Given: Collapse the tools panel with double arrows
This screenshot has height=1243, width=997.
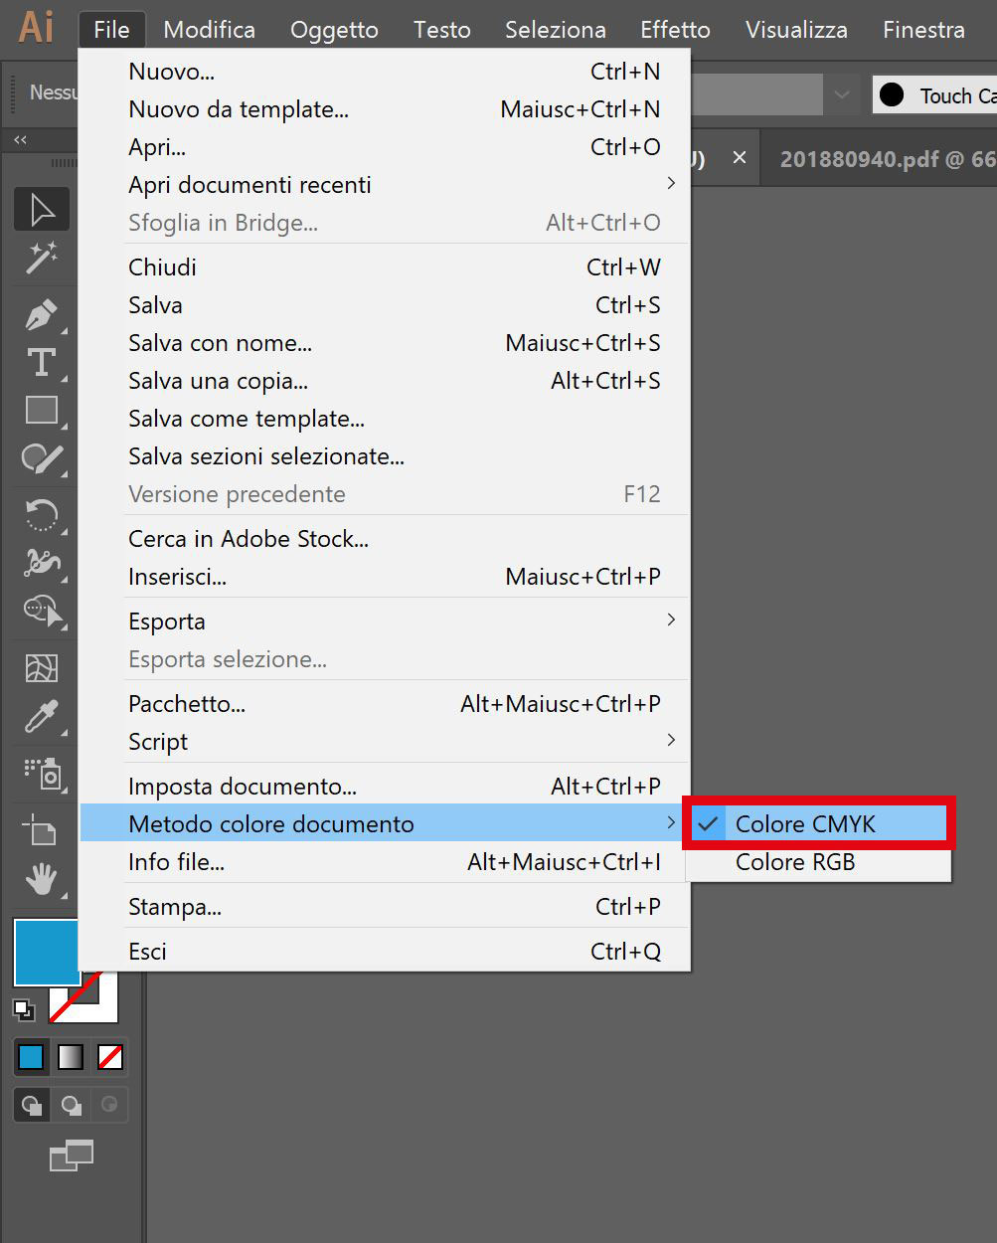Looking at the screenshot, I should click(20, 140).
